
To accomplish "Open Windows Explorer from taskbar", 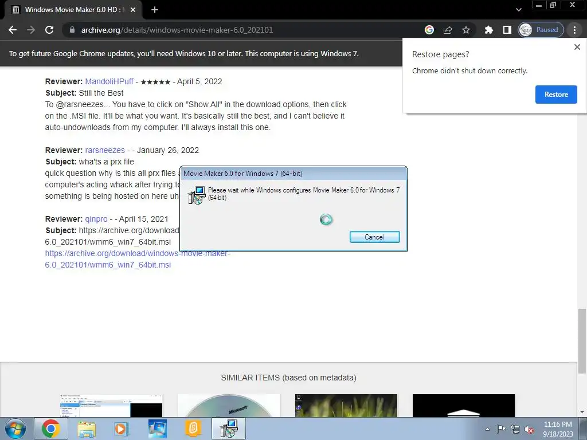I will click(87, 429).
